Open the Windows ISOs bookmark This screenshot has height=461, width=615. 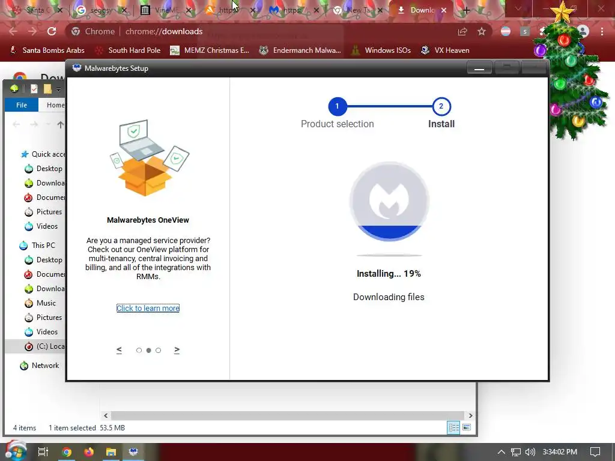pos(381,50)
